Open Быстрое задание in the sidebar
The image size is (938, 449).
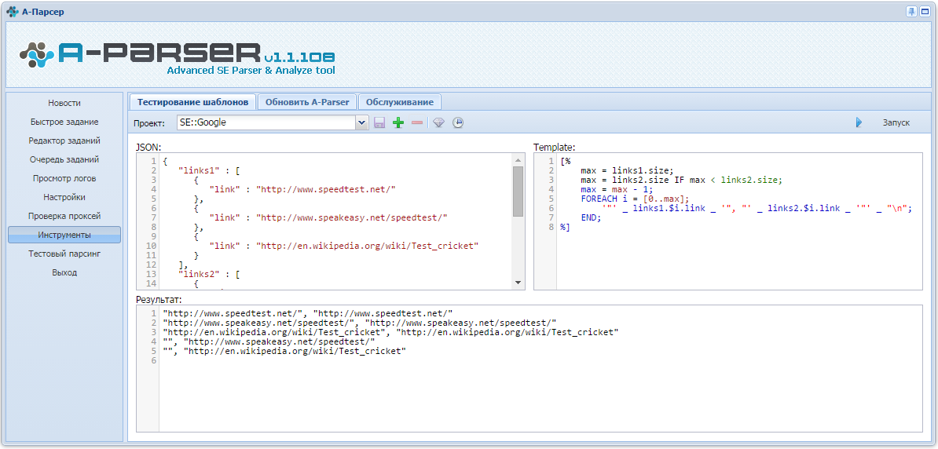64,122
